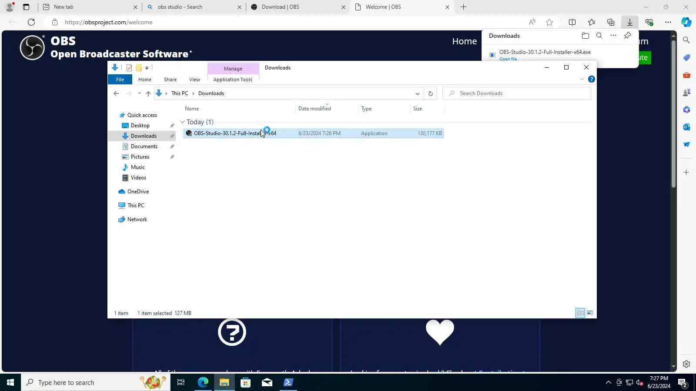Sort files by Type column header

pyautogui.click(x=384, y=109)
